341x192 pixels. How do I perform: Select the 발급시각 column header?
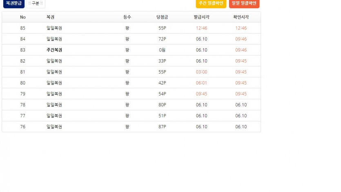click(x=202, y=17)
